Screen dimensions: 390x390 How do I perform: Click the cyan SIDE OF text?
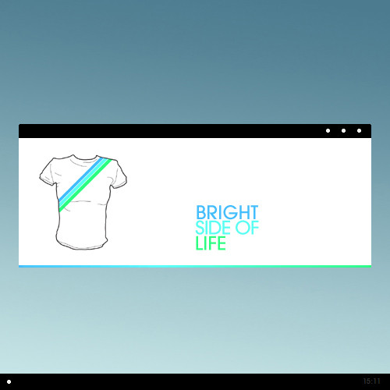click(x=227, y=228)
